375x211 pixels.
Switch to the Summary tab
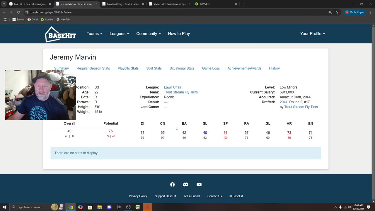pos(62,68)
